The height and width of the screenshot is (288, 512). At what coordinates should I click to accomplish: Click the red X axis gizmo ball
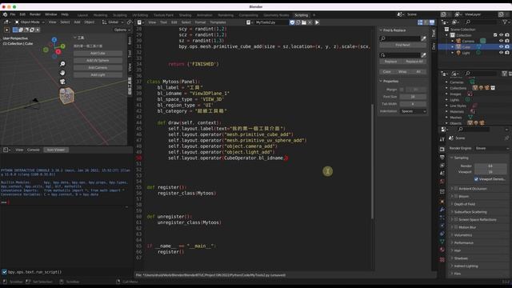tap(58, 51)
